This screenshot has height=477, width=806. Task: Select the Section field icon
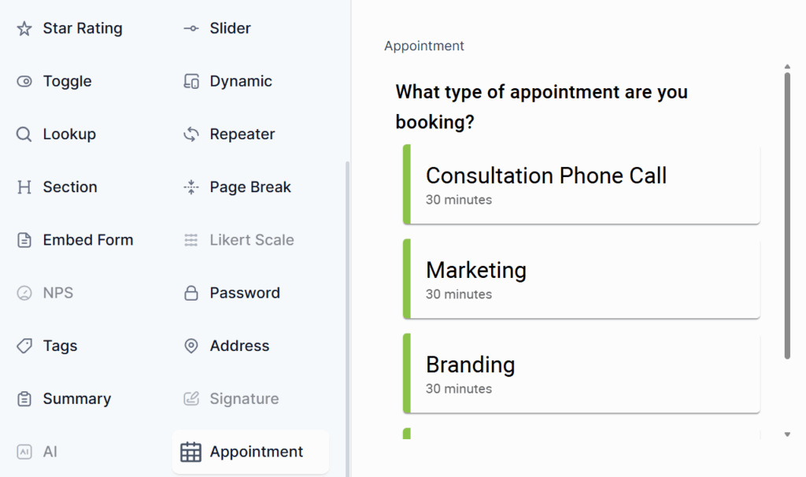coord(24,187)
